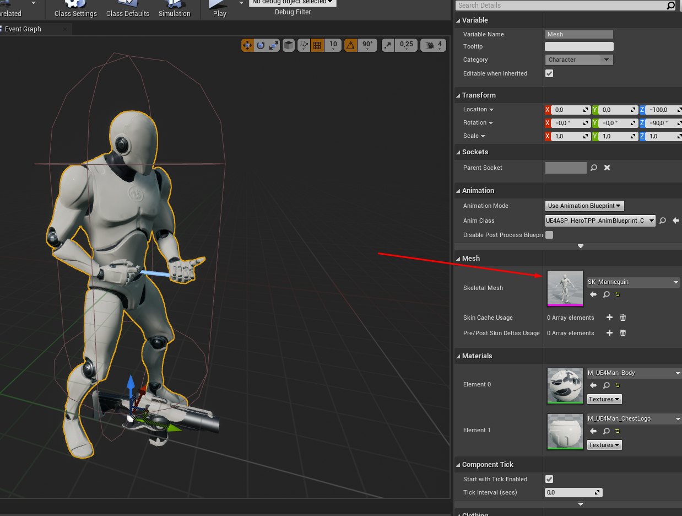Screen dimensions: 682x516
Task: Open the SK_Mannequin skeletal mesh dropdown
Action: (x=632, y=282)
